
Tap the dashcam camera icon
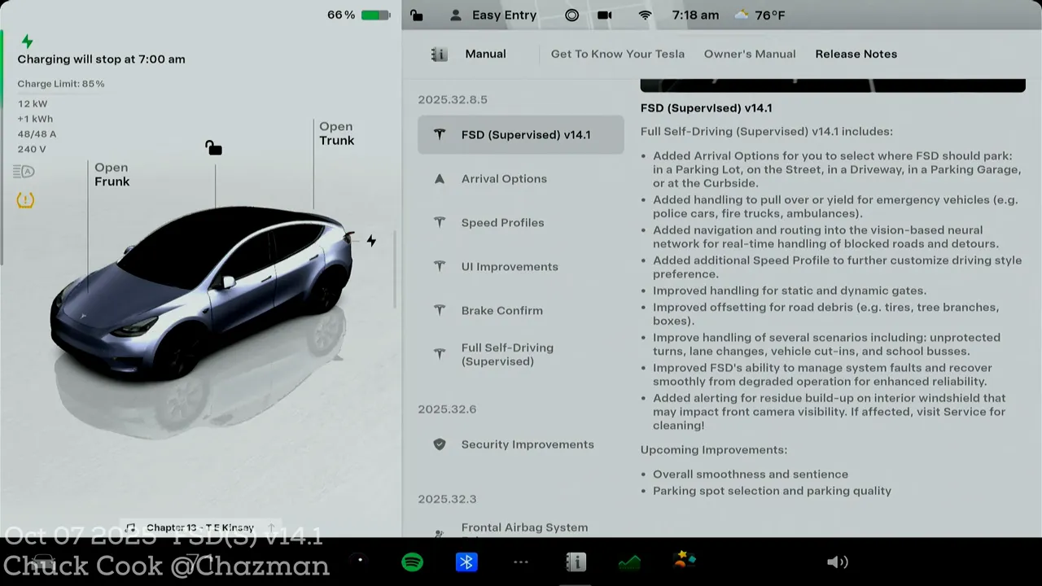605,15
